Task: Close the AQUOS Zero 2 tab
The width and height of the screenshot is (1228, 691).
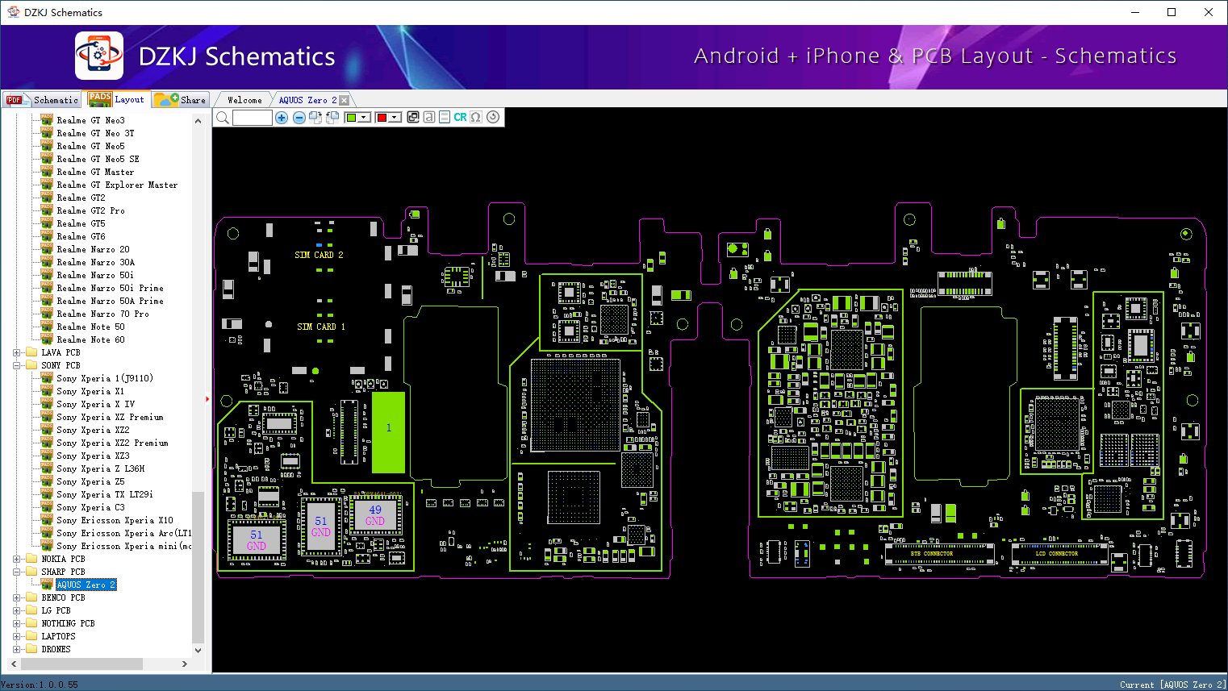Action: 345,100
